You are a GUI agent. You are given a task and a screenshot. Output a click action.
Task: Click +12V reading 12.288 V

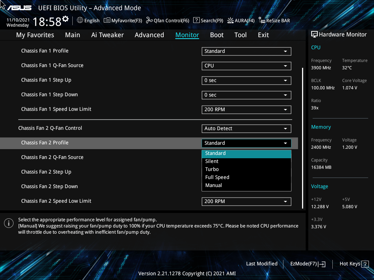pos(320,207)
